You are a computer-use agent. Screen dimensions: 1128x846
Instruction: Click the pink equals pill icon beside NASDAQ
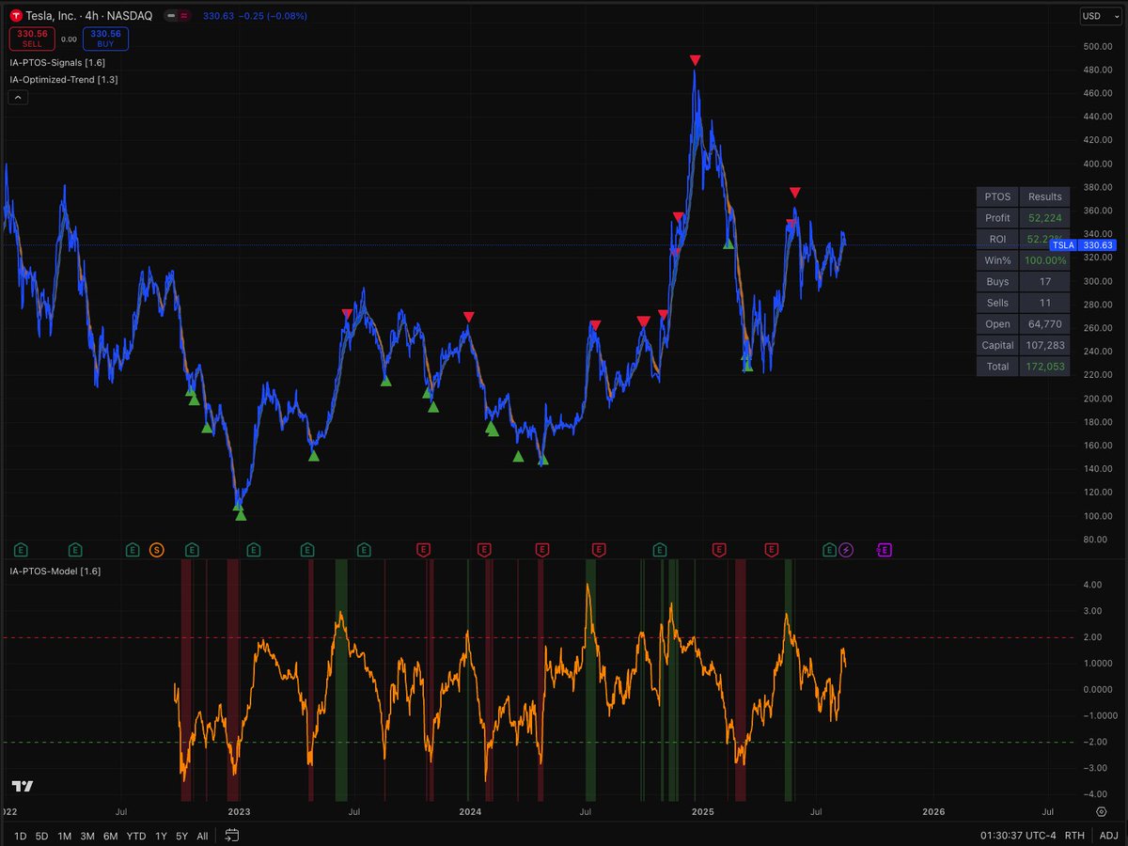point(183,16)
